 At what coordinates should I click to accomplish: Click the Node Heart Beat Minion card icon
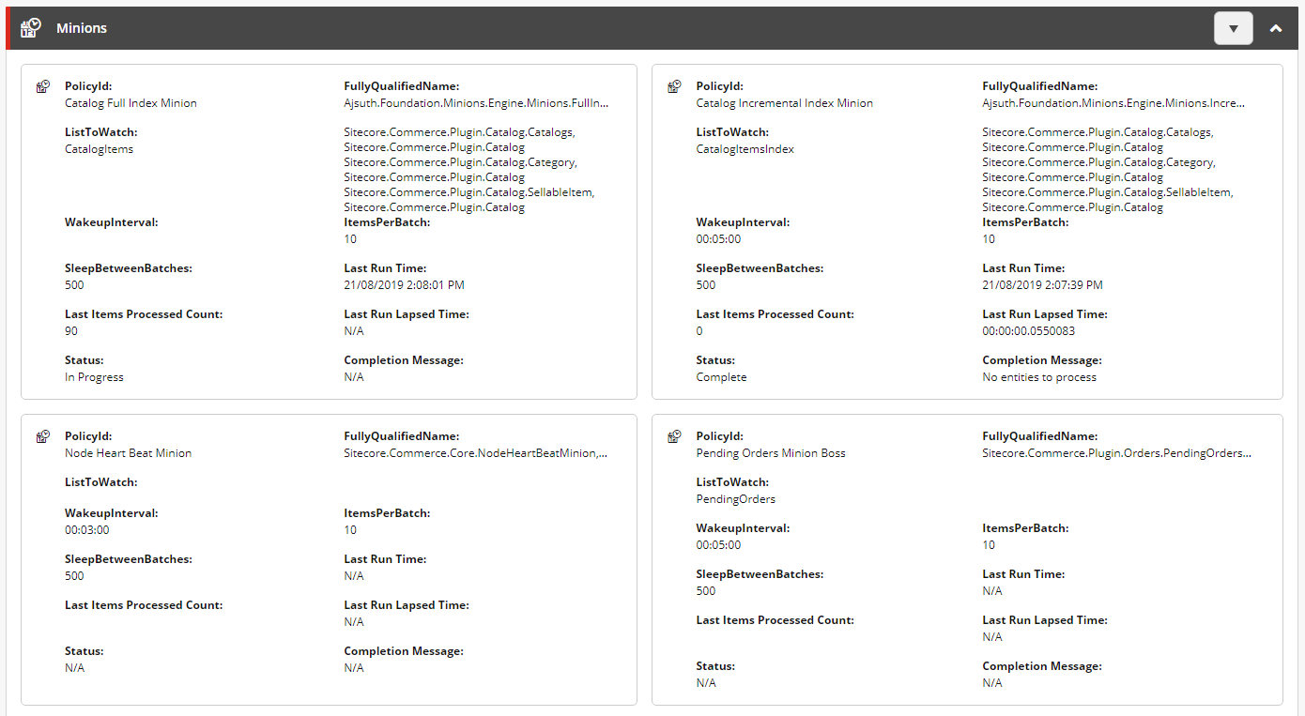click(42, 437)
